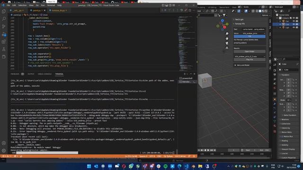303x170 pixels.
Task: Add a new terminal with plus icon
Action: 185,74
